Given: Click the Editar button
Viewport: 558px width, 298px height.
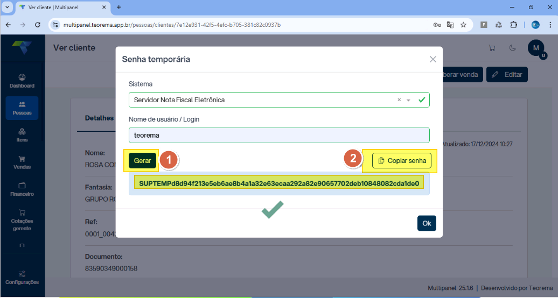Looking at the screenshot, I should [507, 75].
